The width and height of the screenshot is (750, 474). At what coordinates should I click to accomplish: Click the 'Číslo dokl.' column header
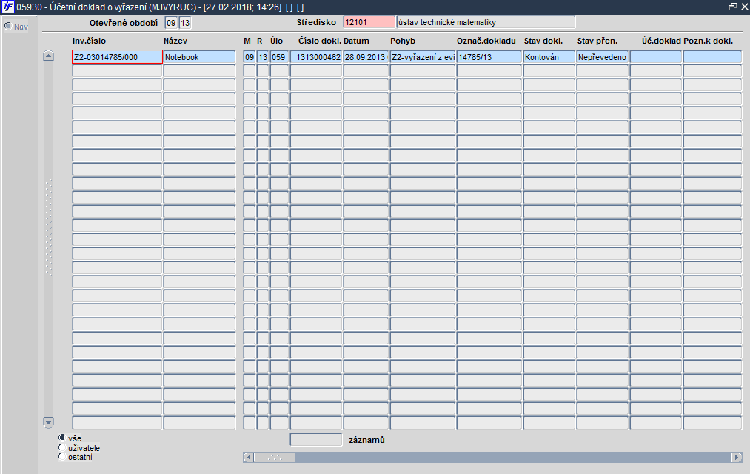(x=320, y=41)
